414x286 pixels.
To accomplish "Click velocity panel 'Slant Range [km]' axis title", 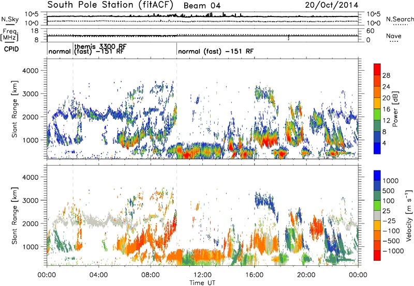I will click(14, 215).
